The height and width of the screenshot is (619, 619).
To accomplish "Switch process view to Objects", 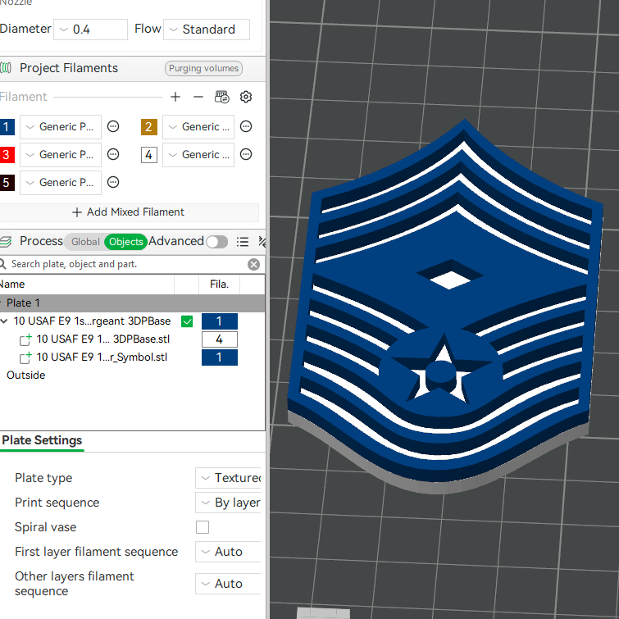I will click(x=126, y=242).
